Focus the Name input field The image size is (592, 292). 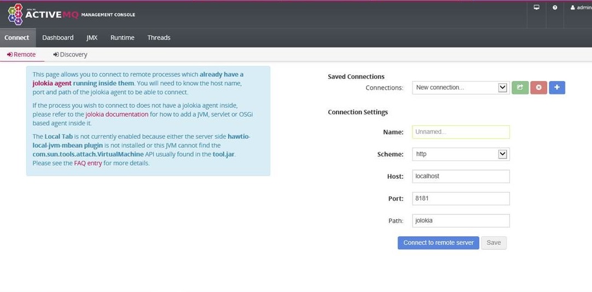[x=461, y=132]
